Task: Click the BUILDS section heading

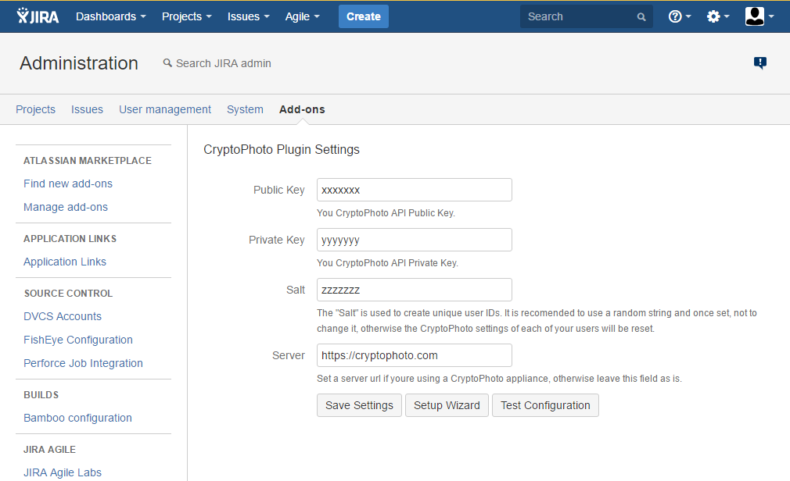Action: pos(41,395)
